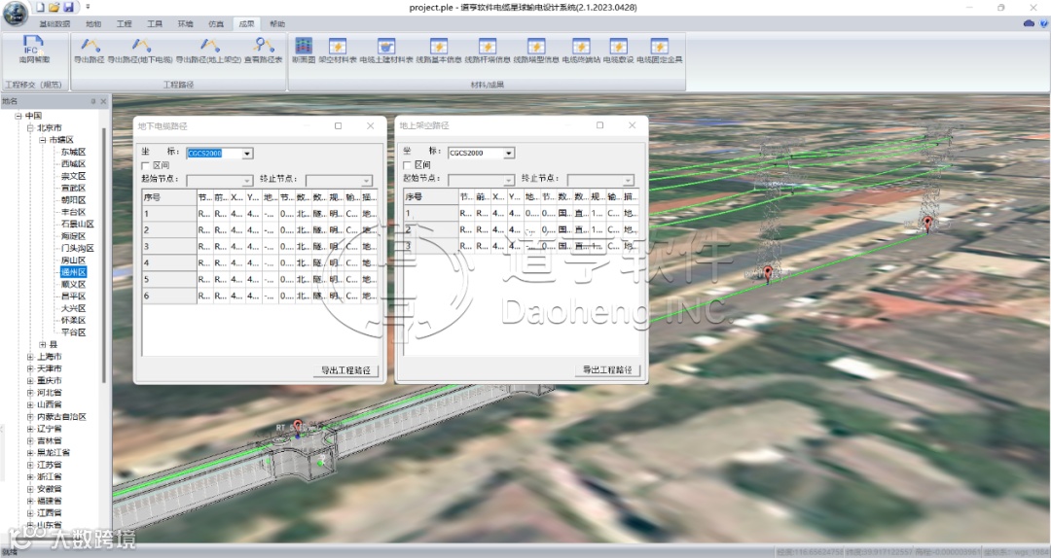Switch to the 基础数据 ribbon tab
1051x558 pixels.
pos(54,23)
